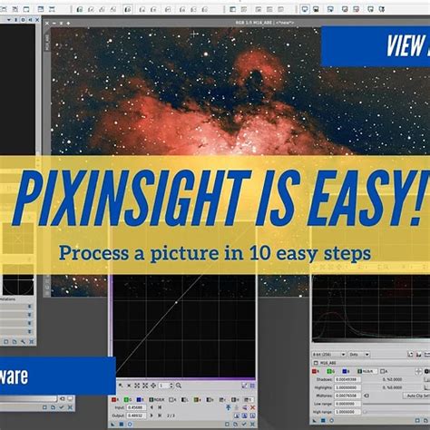Open the M16_ABE view selector in Histogram
430x430 pixels.
[x=370, y=363]
